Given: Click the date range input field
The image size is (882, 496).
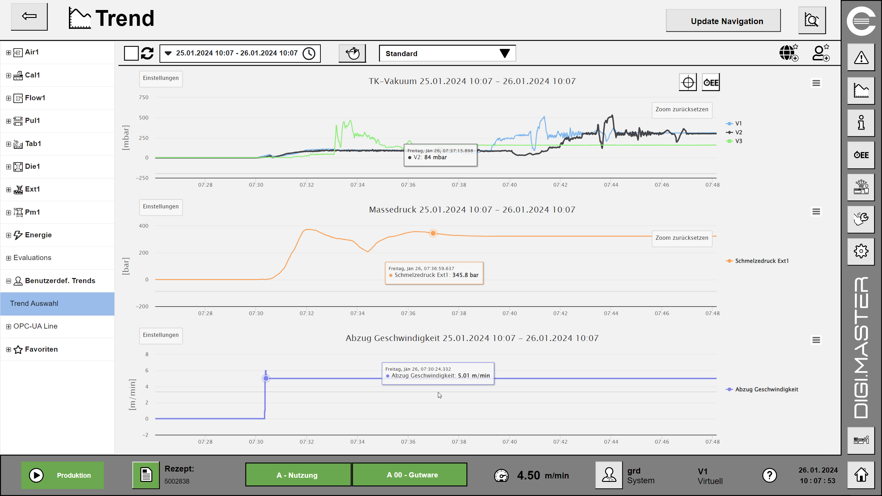Looking at the screenshot, I should click(237, 53).
